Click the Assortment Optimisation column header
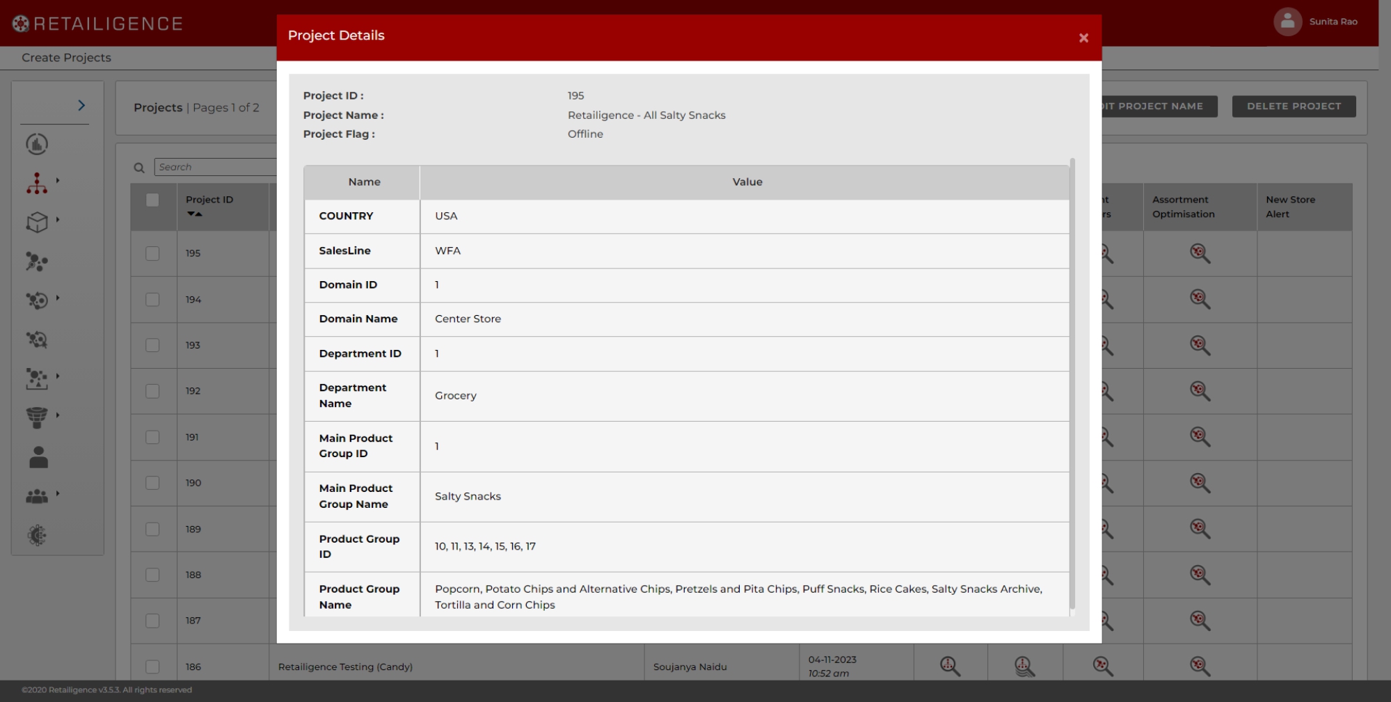 [1183, 207]
